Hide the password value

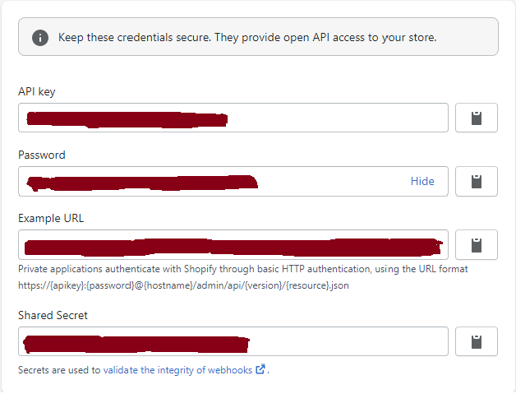coord(422,181)
